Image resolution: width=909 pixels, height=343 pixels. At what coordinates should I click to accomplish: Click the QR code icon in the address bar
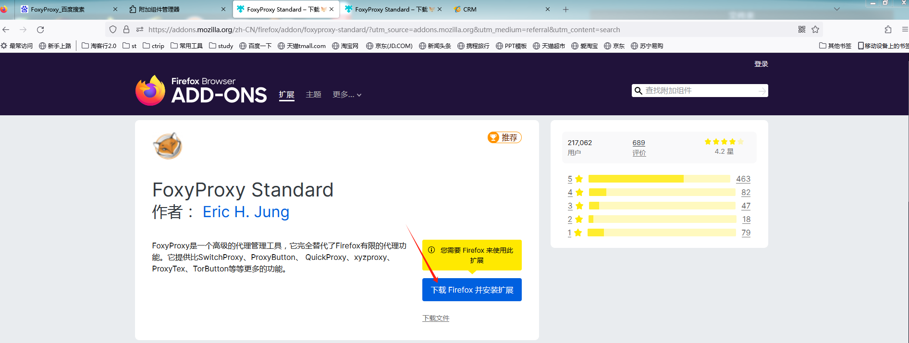pos(802,29)
